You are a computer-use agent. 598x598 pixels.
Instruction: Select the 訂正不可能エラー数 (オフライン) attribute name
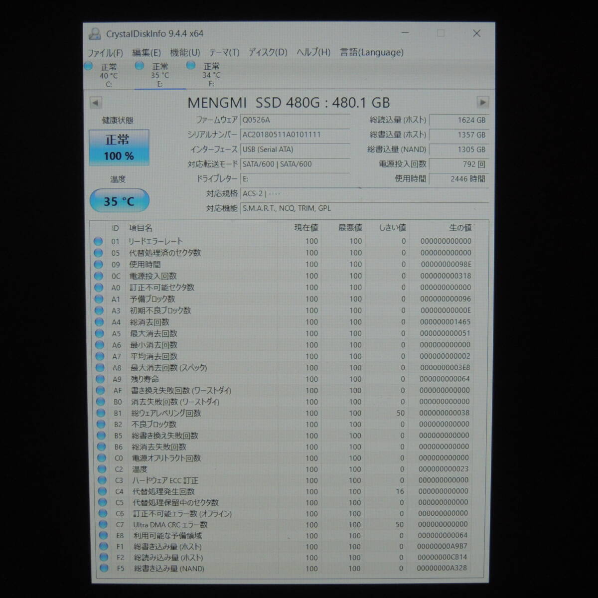[x=182, y=514]
